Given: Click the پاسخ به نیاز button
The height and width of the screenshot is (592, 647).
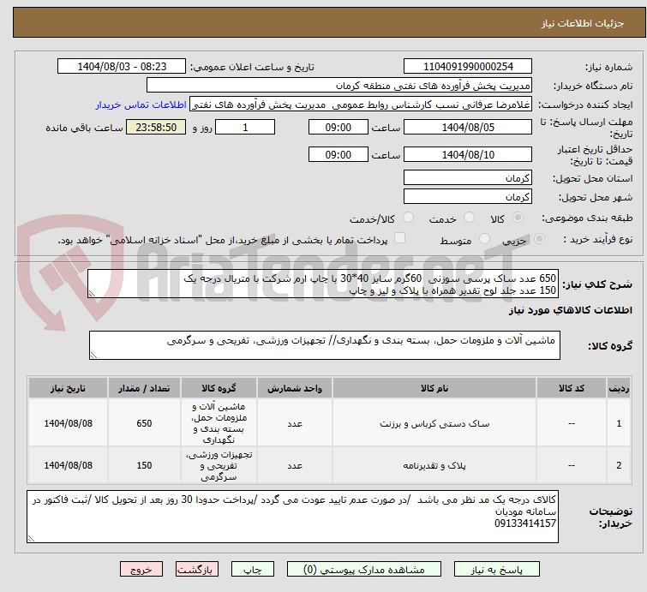Looking at the screenshot, I should pos(497,570).
